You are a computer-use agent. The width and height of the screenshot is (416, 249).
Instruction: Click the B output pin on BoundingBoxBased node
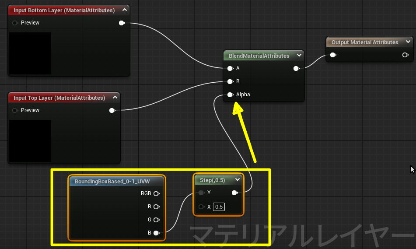(157, 233)
